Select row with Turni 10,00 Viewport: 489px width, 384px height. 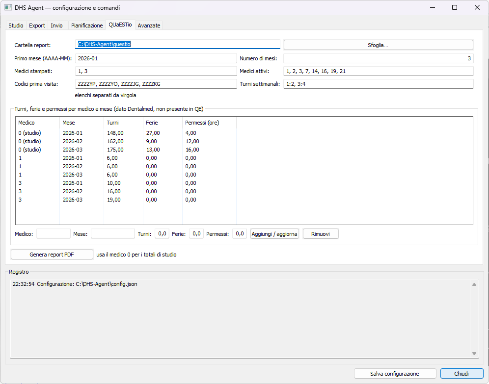(x=126, y=183)
